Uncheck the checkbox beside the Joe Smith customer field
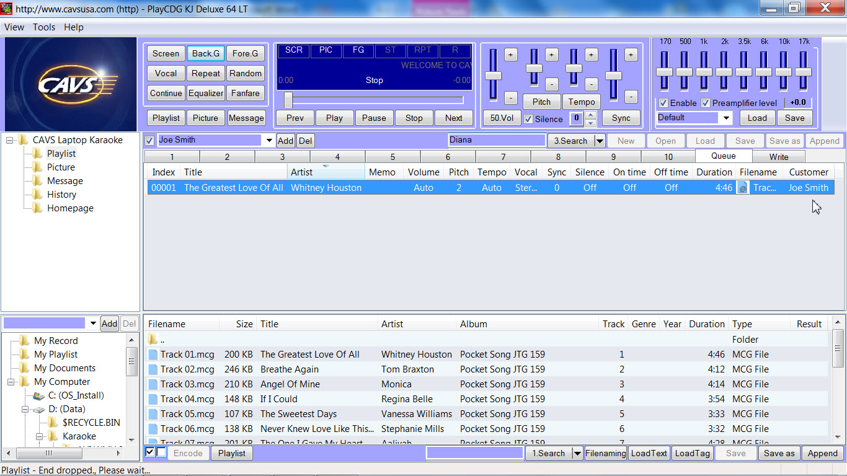The height and width of the screenshot is (476, 847). click(149, 141)
